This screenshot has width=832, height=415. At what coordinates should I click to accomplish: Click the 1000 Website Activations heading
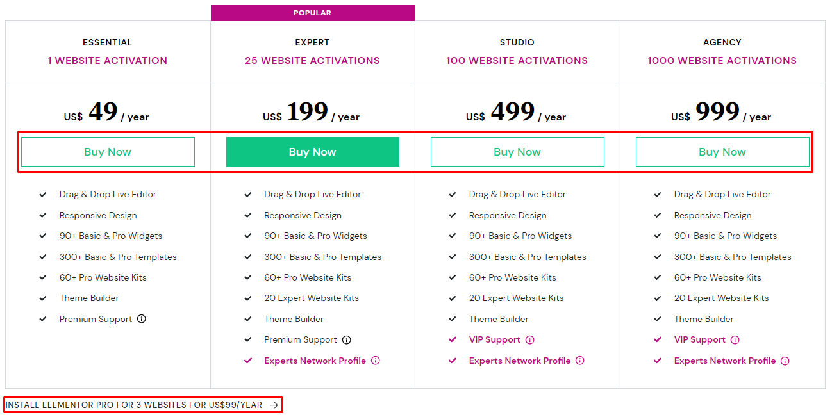(x=722, y=61)
